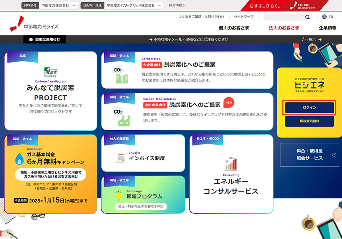342x239 pixels.
Task: Click the 節電プログラム title text
Action: pos(144,197)
